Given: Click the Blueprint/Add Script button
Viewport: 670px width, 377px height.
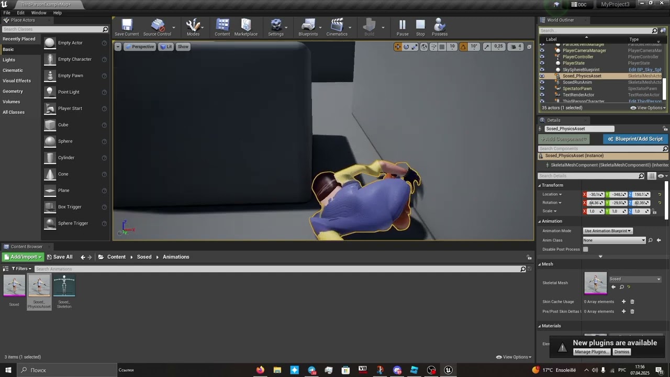Looking at the screenshot, I should pyautogui.click(x=635, y=139).
